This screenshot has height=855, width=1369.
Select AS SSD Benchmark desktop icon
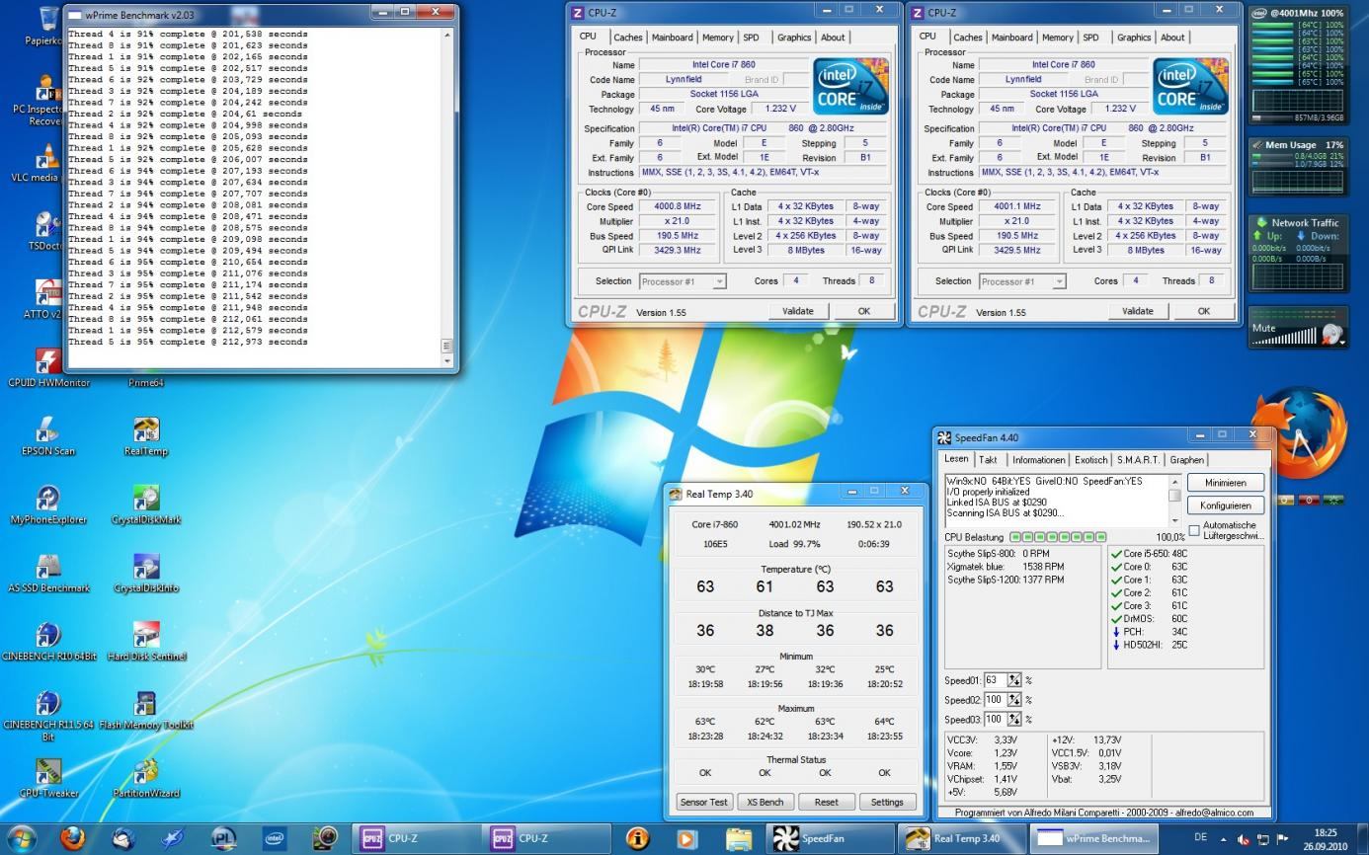click(x=47, y=572)
